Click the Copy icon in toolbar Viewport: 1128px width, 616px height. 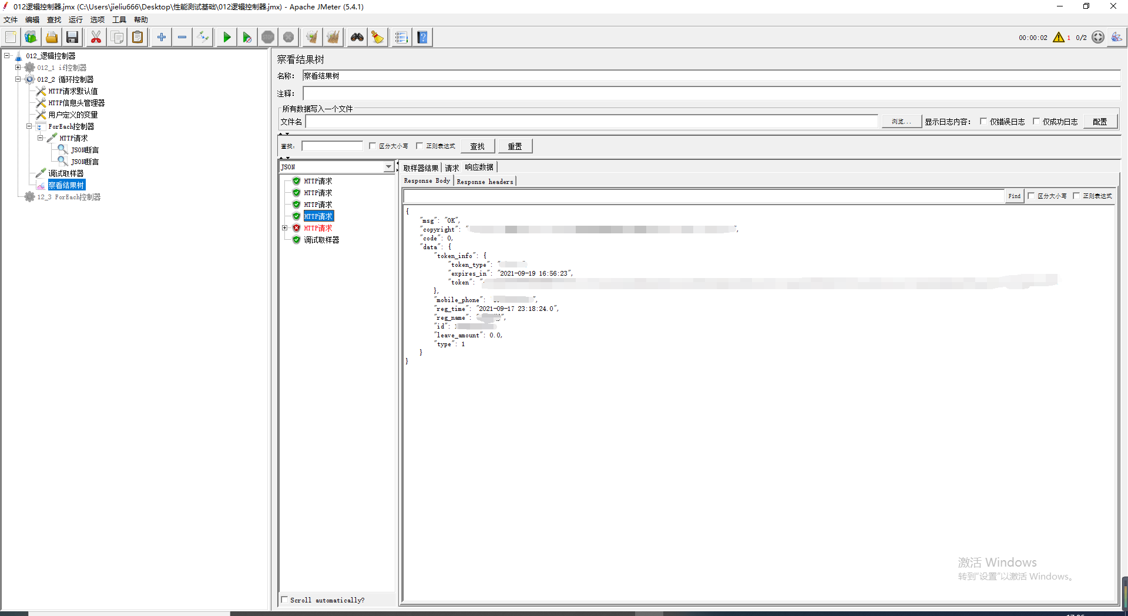coord(117,37)
